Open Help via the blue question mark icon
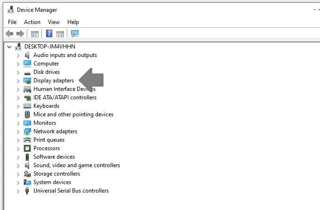Image resolution: width=320 pixels, height=210 pixels. 49,34
